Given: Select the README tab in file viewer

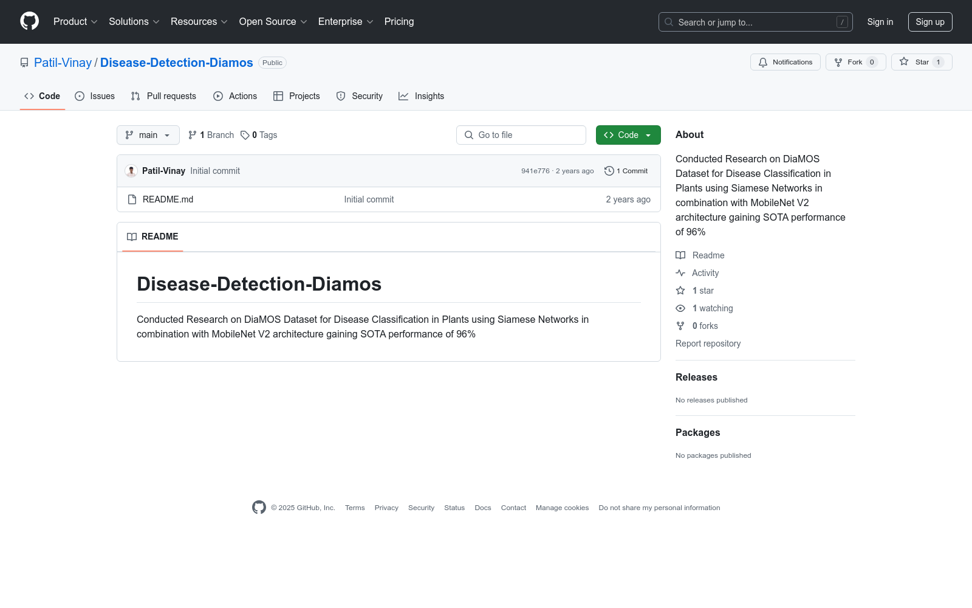Looking at the screenshot, I should tap(152, 237).
